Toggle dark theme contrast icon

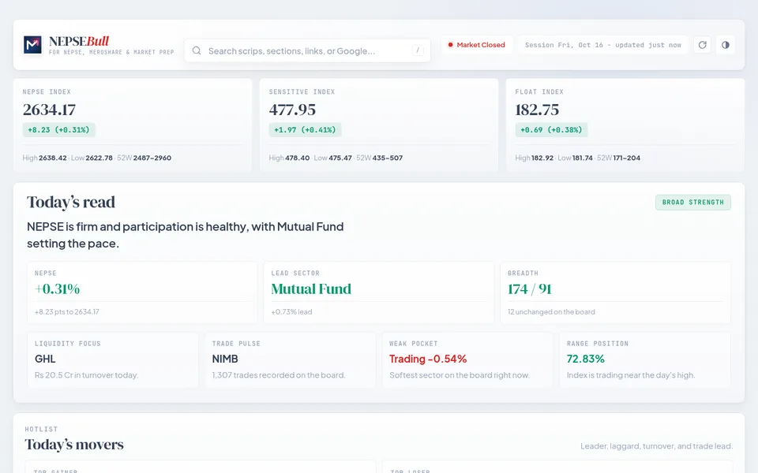click(x=726, y=45)
